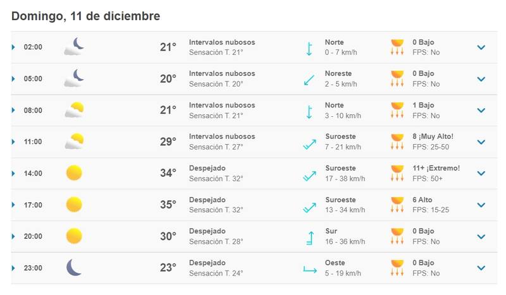
Task: Toggle the left triangle beside 05:00
Action: click(13, 79)
